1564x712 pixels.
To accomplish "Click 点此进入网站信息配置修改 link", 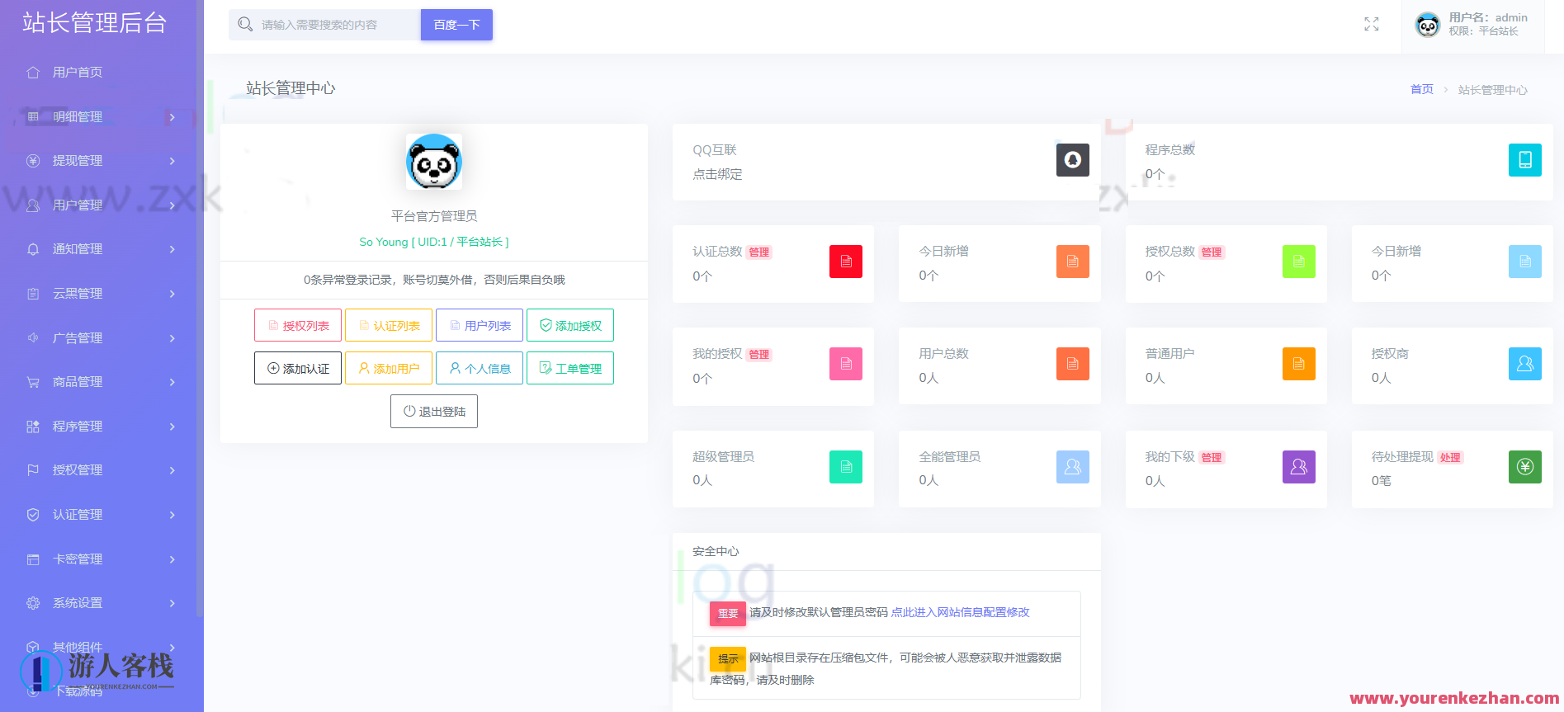I will pos(960,612).
